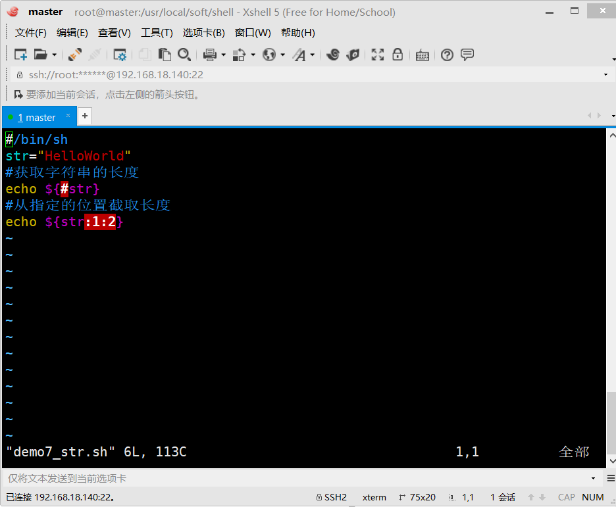This screenshot has width=616, height=507.
Task: Open the on-screen keyboard icon
Action: [x=422, y=55]
